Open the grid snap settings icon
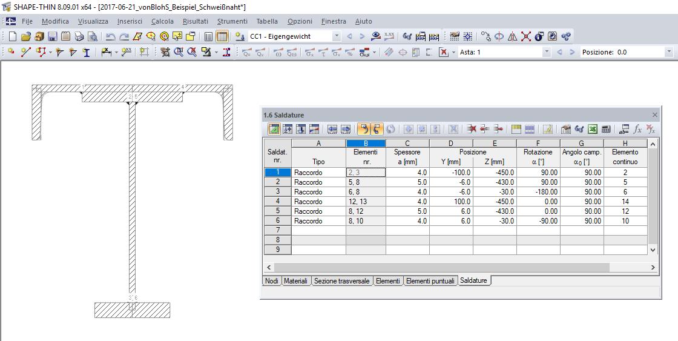 coord(467,36)
